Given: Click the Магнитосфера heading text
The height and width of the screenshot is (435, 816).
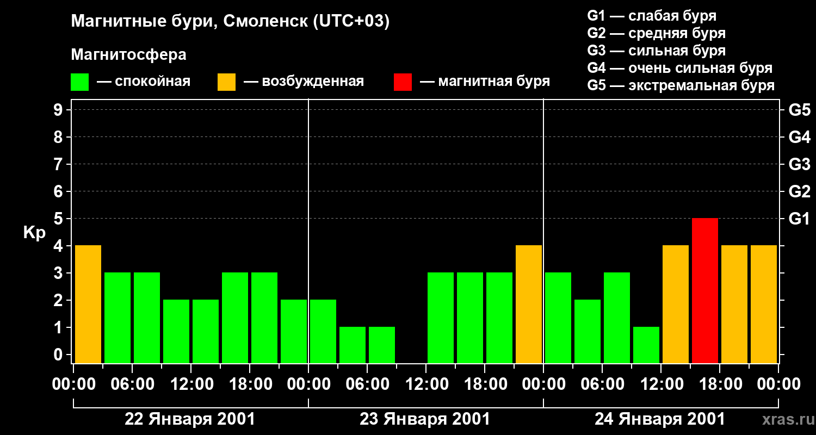Looking at the screenshot, I should point(128,55).
